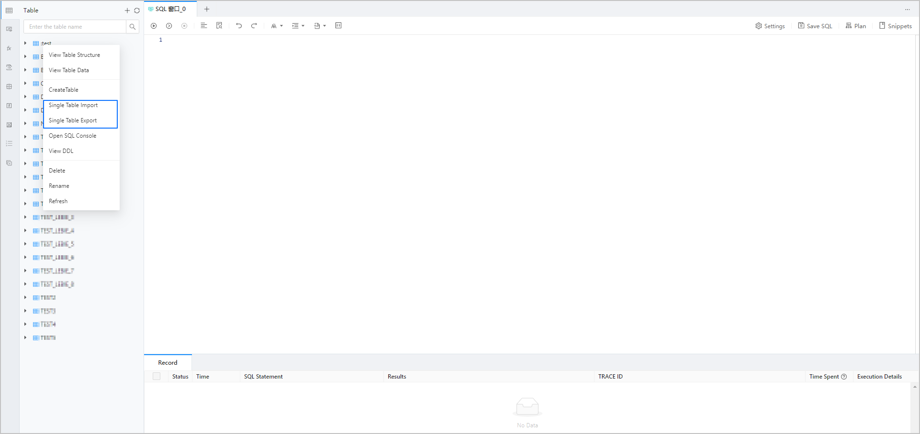Undo the last editor change
Viewport: 920px width, 434px height.
coord(239,26)
